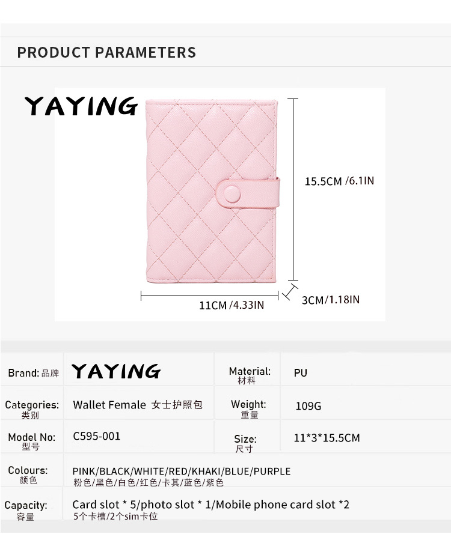Click the wallet strap closure tab
Image resolution: width=451 pixels, height=552 pixels.
[x=248, y=193]
